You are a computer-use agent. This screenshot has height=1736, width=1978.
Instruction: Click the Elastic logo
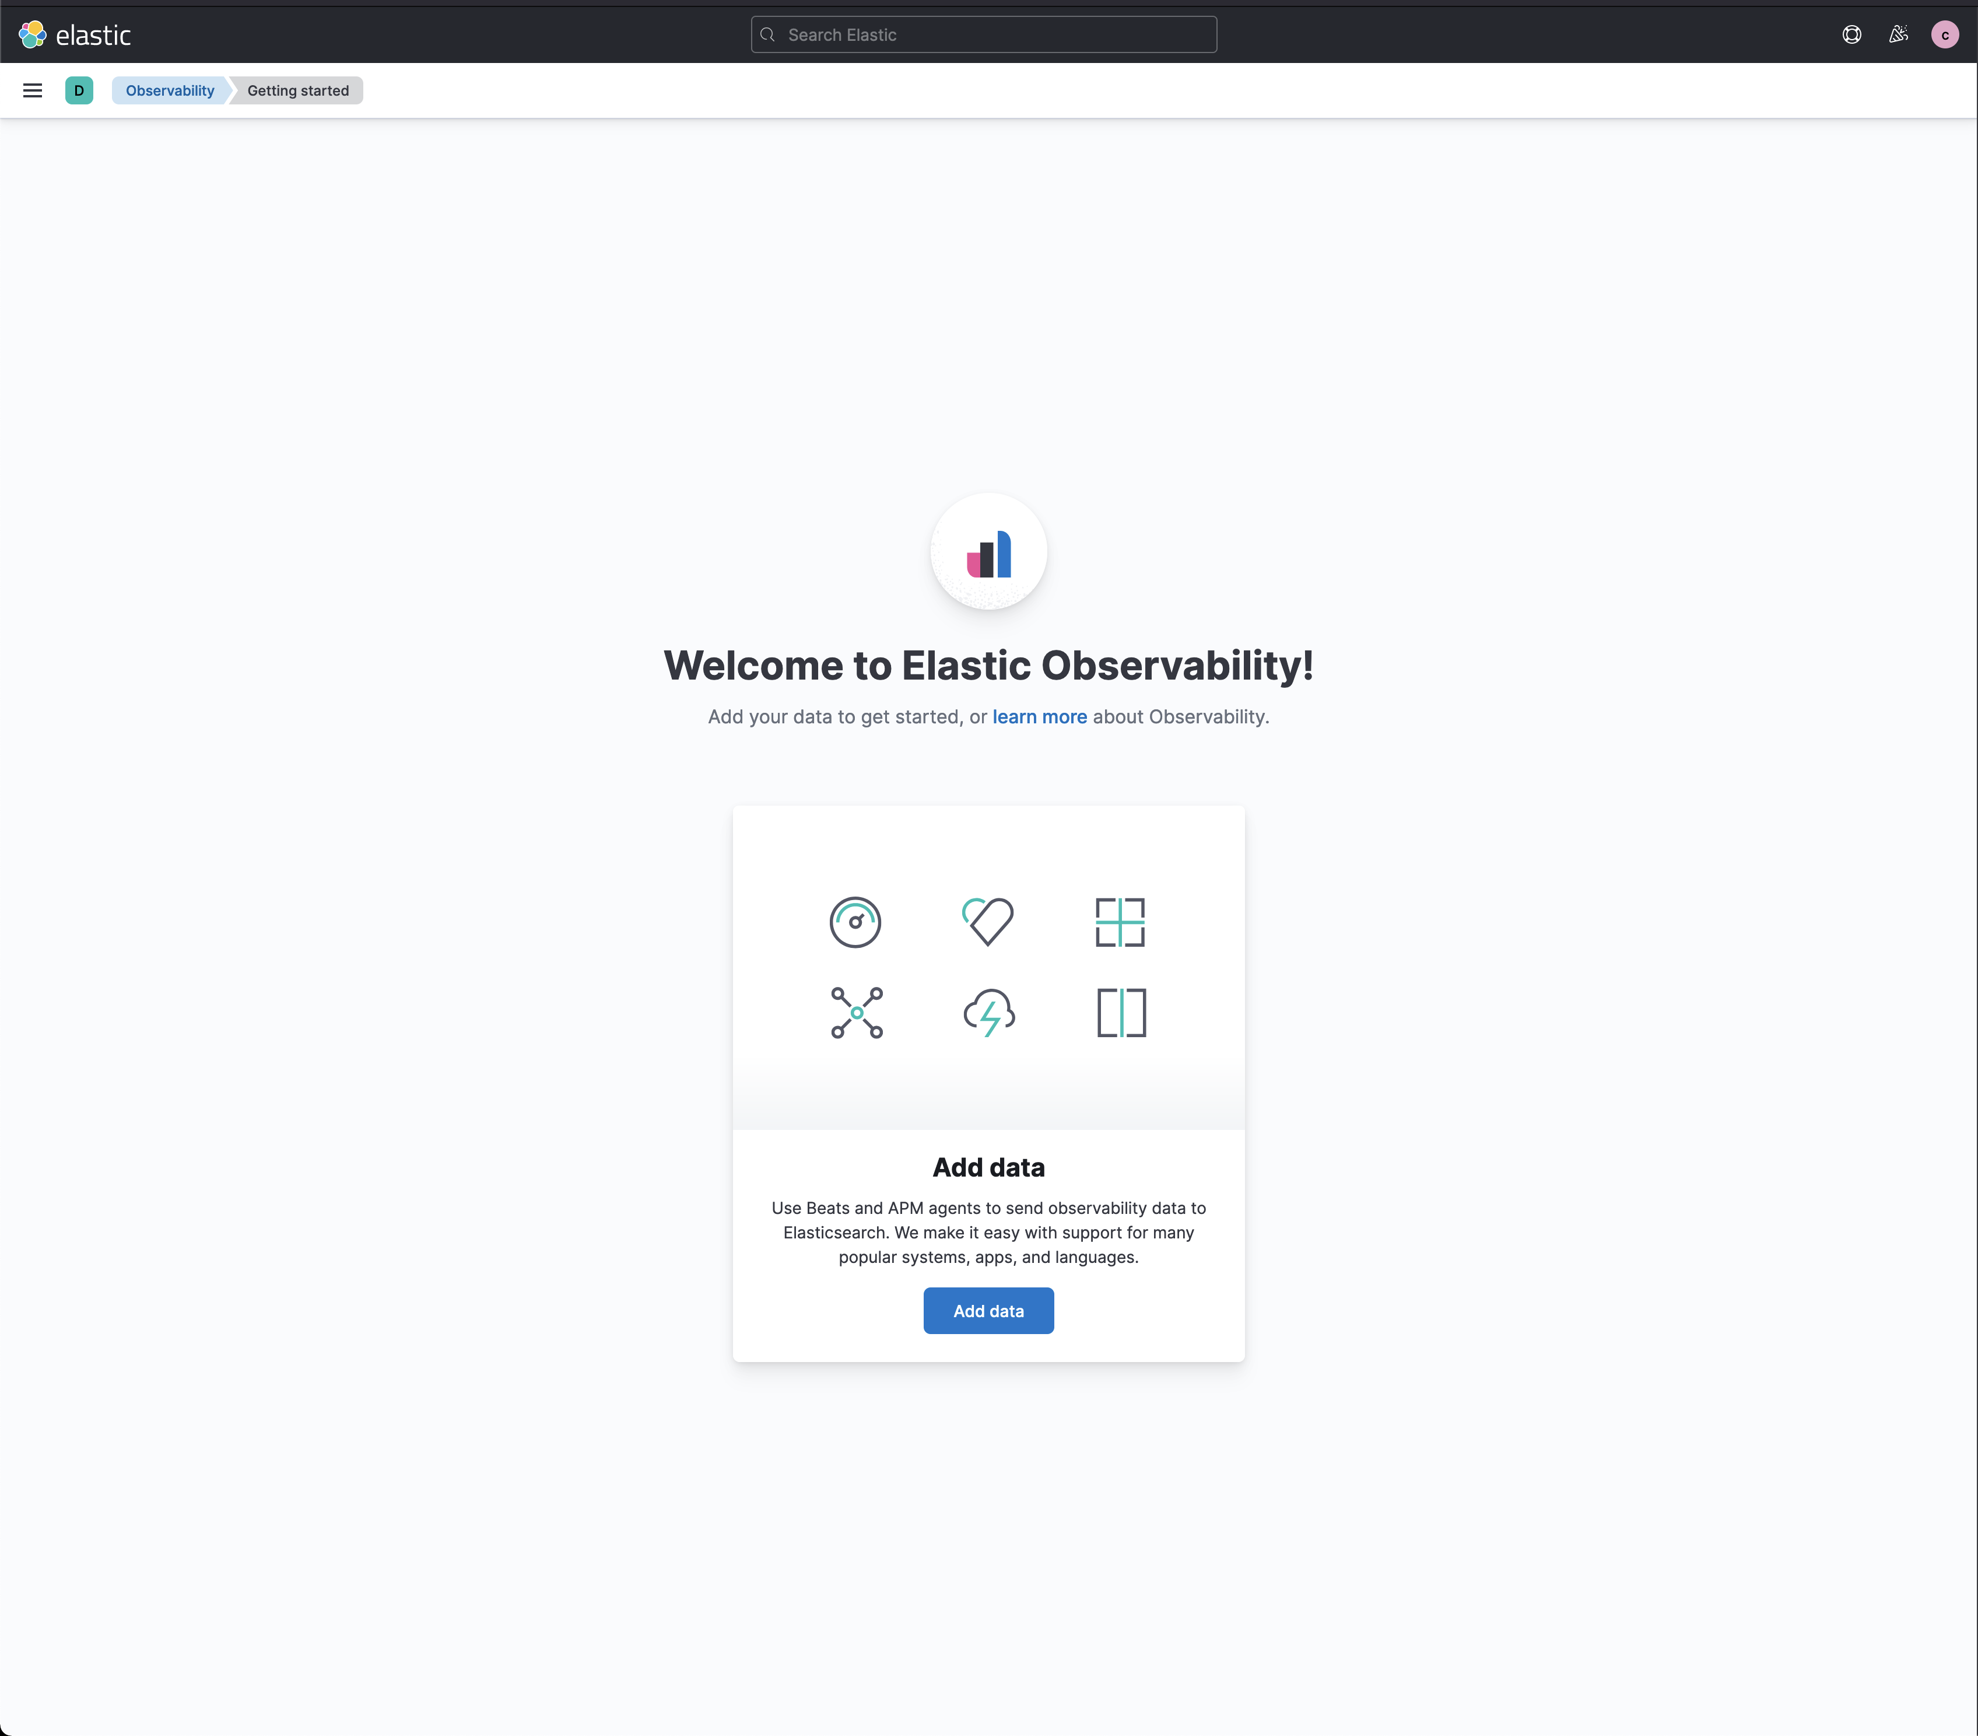pyautogui.click(x=75, y=35)
